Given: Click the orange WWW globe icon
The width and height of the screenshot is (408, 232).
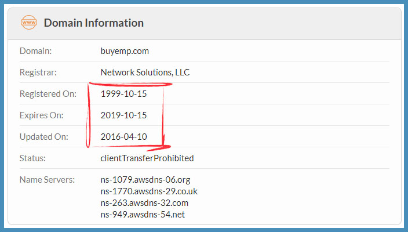Looking at the screenshot, I should (x=29, y=23).
